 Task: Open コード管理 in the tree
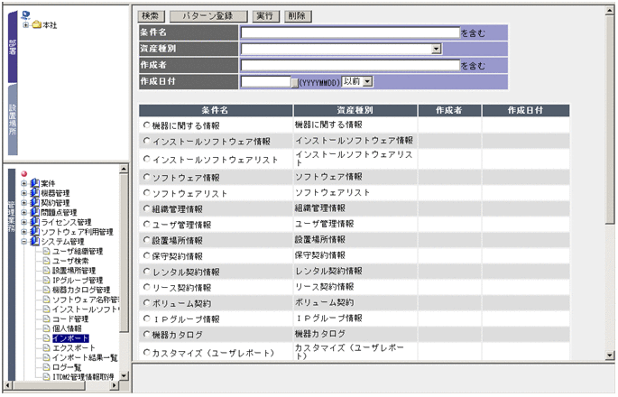tap(70, 319)
